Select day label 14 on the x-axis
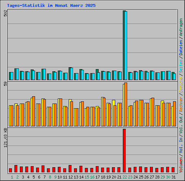 [81, 177]
